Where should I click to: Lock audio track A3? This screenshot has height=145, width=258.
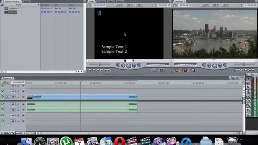tap(18, 116)
